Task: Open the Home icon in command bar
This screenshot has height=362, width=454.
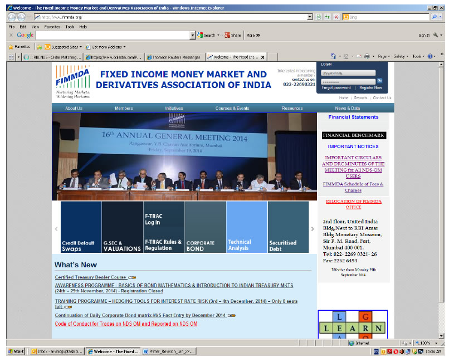Action: coord(334,56)
